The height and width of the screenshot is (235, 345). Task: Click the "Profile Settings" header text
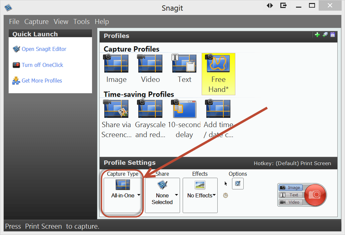tap(130, 162)
